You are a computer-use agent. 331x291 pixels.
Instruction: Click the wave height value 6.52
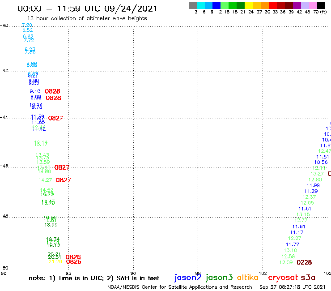28,30
